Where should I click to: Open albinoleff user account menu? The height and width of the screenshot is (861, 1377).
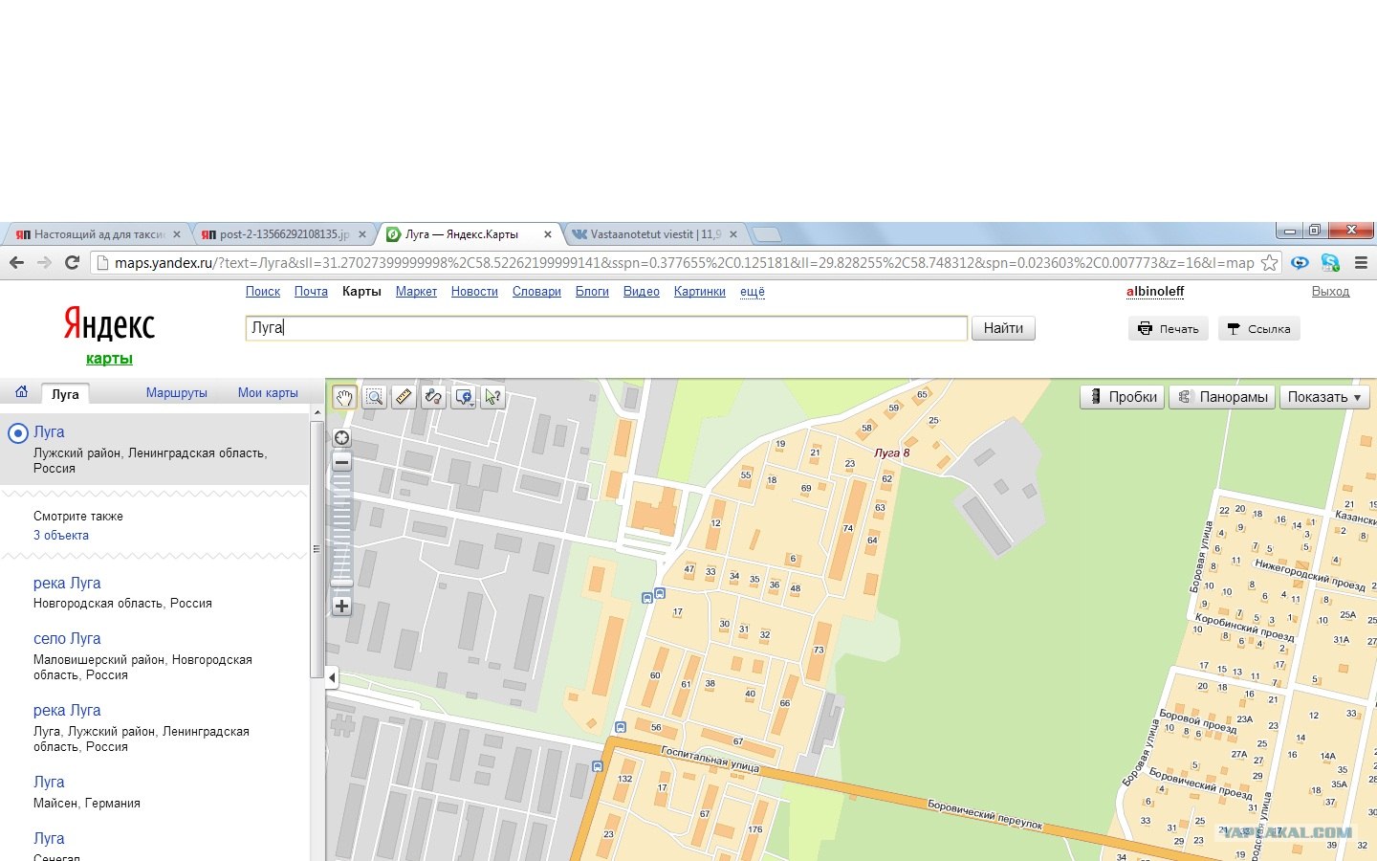1155,292
